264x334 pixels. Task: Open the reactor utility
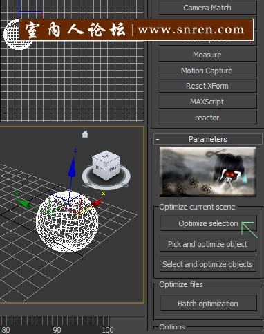click(207, 118)
